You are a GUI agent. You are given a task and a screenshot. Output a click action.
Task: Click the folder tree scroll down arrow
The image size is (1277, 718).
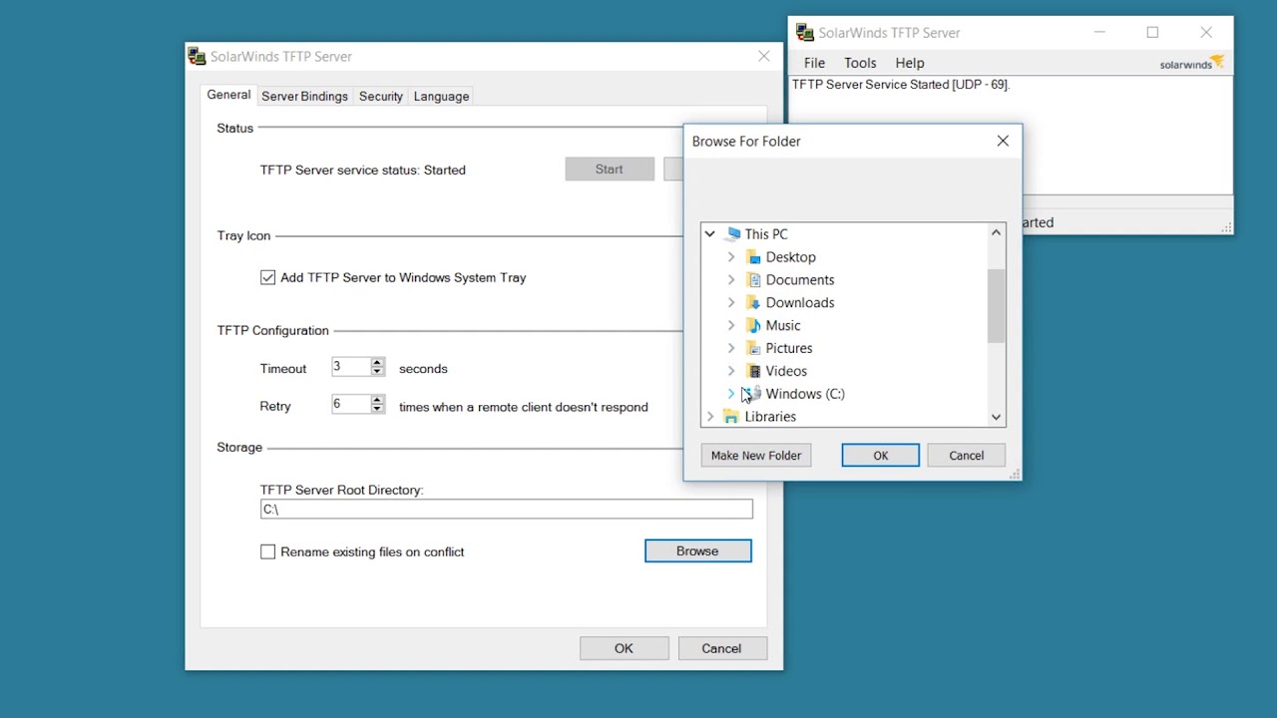tap(996, 417)
